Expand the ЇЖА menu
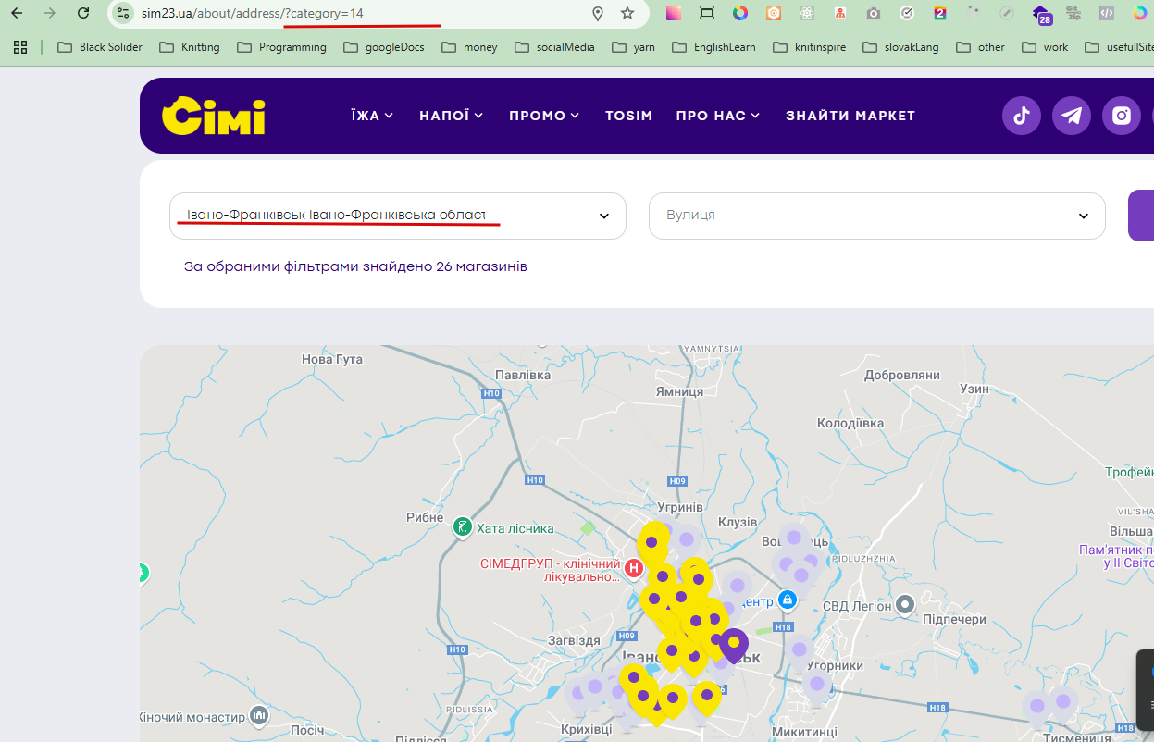Image resolution: width=1154 pixels, height=742 pixels. [372, 116]
